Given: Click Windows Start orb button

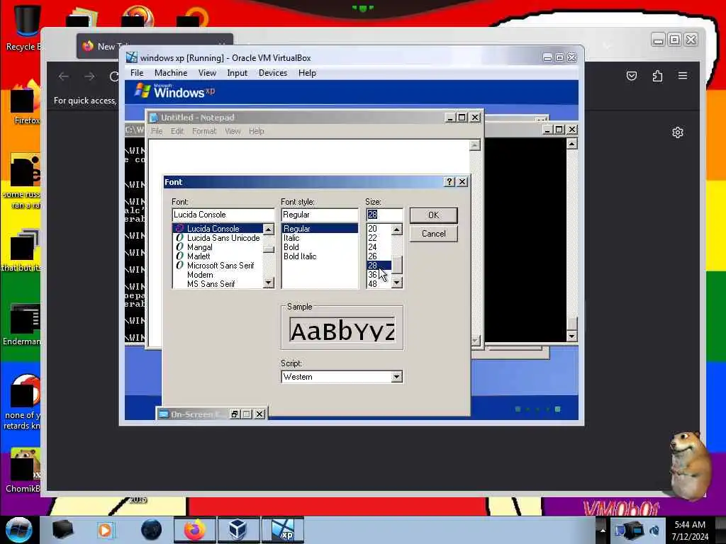Looking at the screenshot, I should 18,530.
